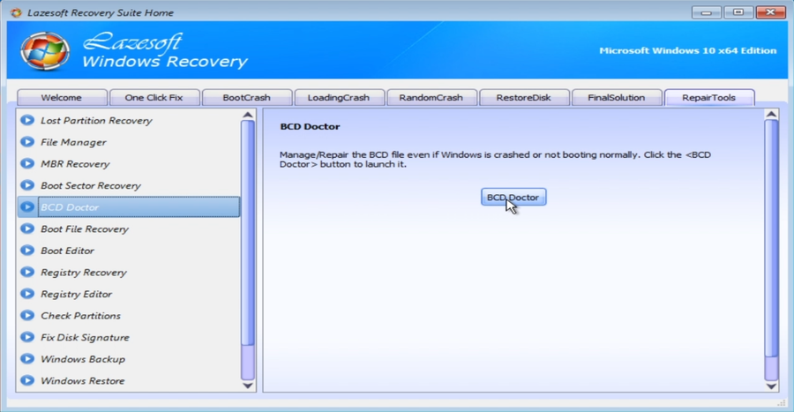Viewport: 794px width, 412px height.
Task: Choose Boot File Recovery
Action: point(129,228)
